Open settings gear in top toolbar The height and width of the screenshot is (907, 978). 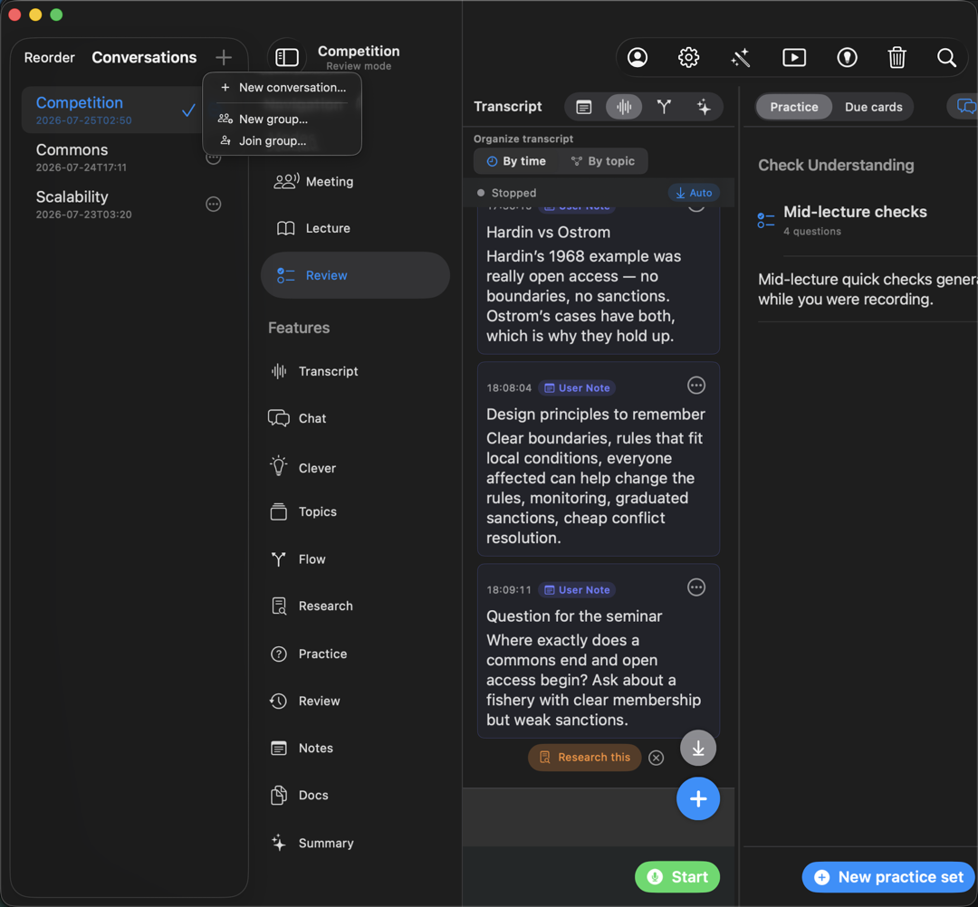click(x=688, y=57)
